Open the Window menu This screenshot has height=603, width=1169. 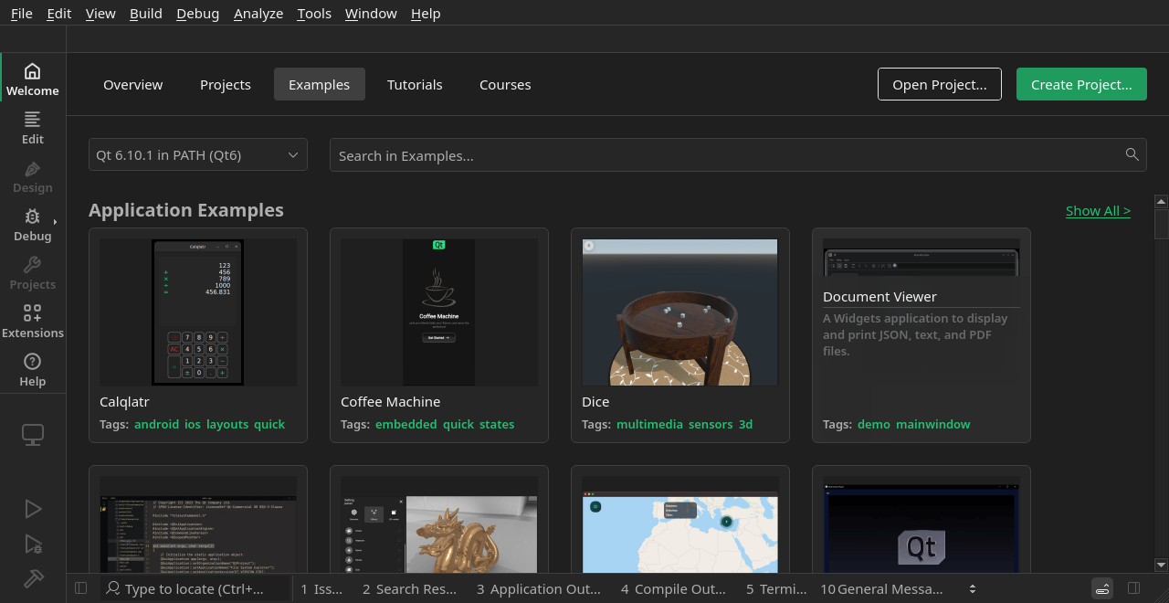(371, 13)
